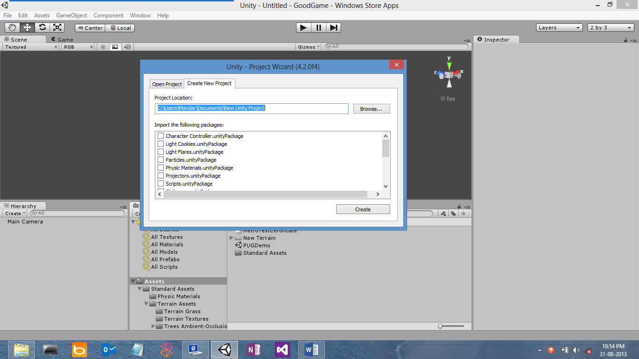This screenshot has height=359, width=639.
Task: Select the Rotate tool
Action: (42, 28)
